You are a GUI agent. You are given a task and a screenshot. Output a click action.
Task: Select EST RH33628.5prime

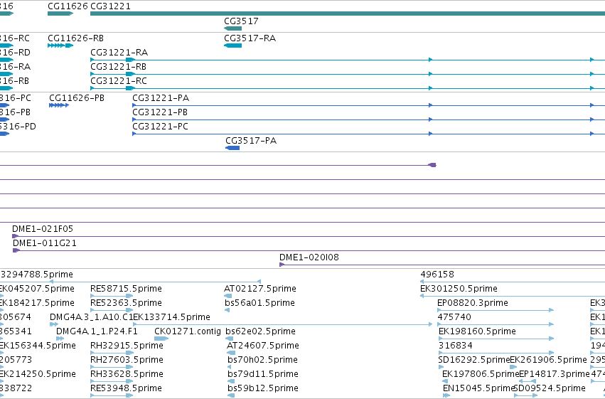point(127,374)
